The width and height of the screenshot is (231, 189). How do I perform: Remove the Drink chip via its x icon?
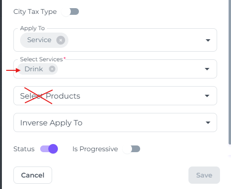tap(52, 69)
